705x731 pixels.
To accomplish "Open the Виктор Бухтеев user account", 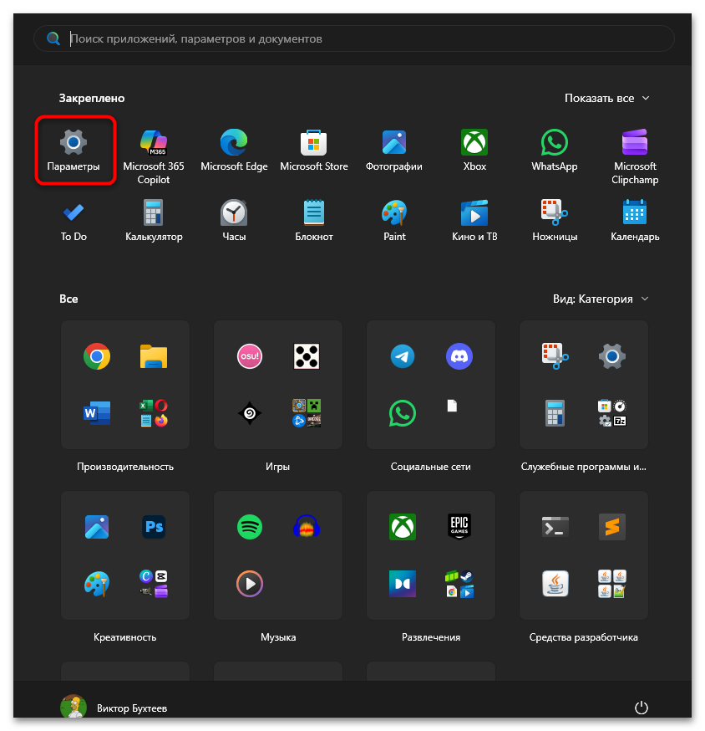I will tap(114, 708).
